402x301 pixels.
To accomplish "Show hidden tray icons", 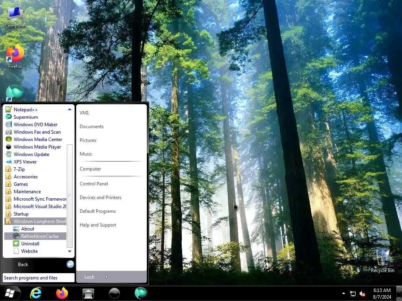I will coord(344,293).
